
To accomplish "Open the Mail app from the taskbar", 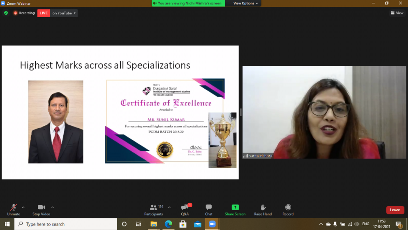I will click(x=198, y=224).
